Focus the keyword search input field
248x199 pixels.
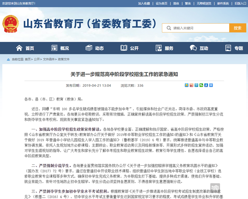(x=196, y=28)
